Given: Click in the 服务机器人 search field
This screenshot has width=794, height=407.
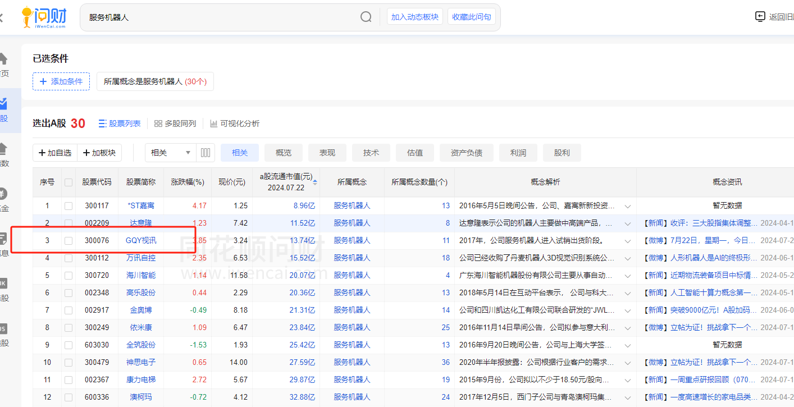Looking at the screenshot, I should 222,17.
